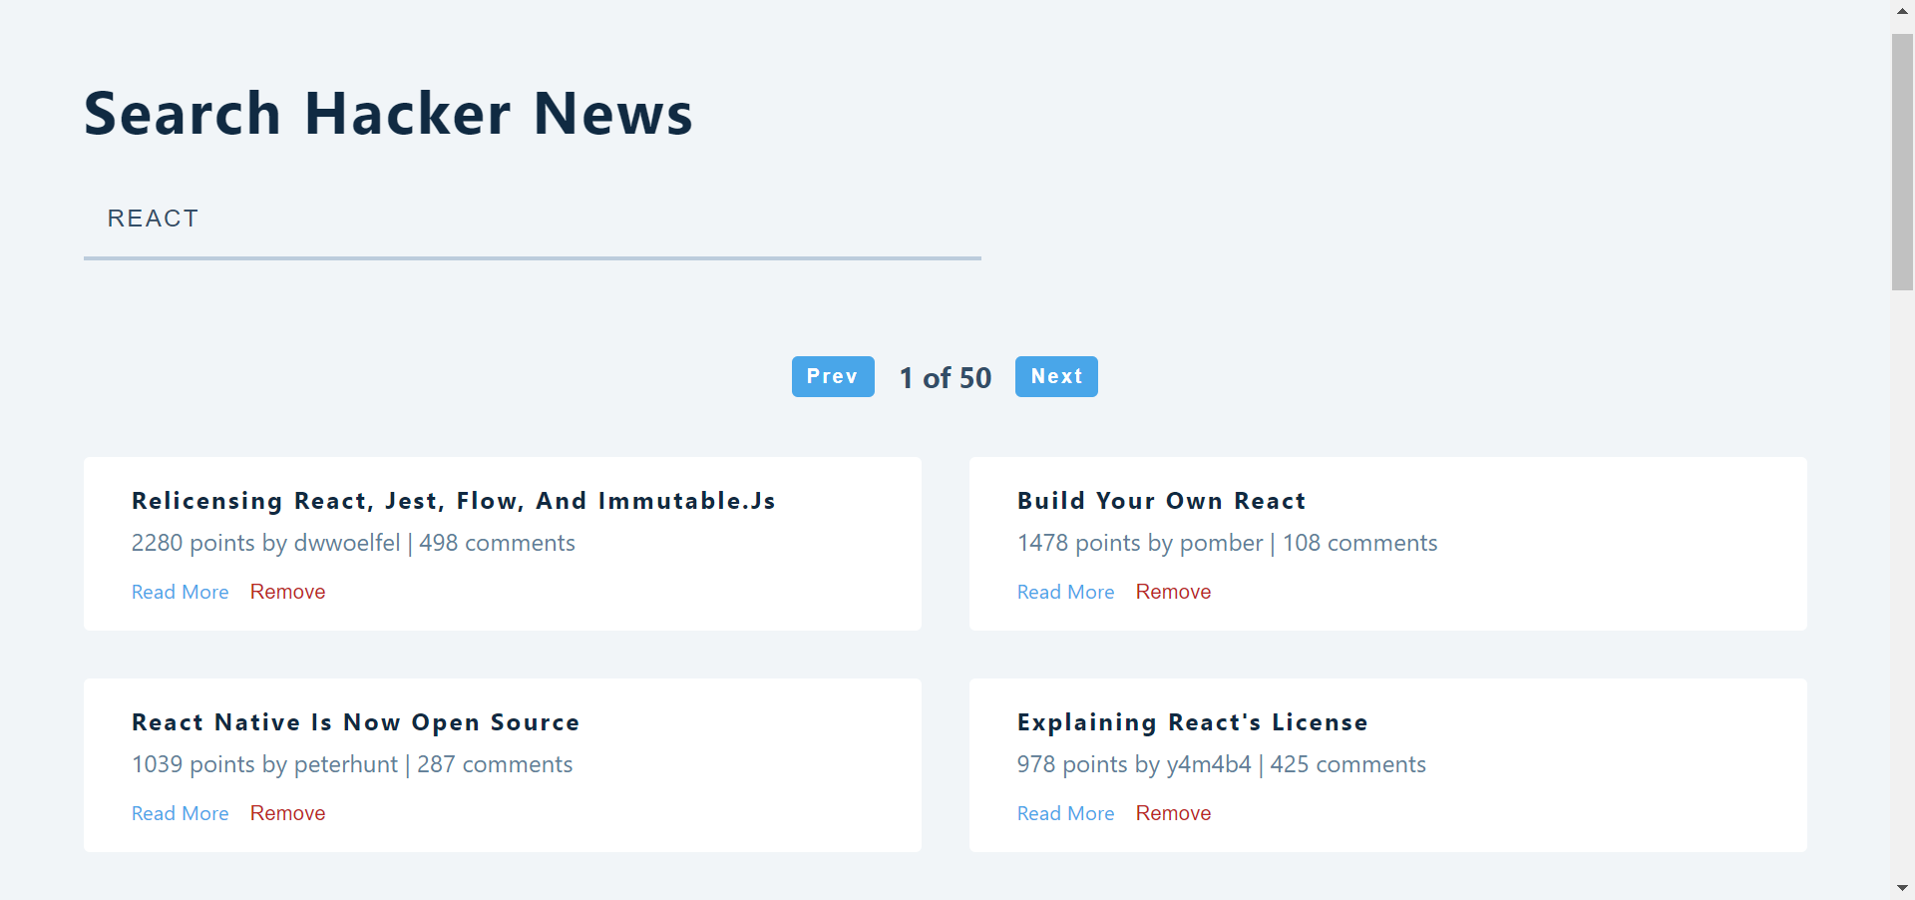Open Read More for React Native story
The width and height of the screenshot is (1915, 900).
[x=181, y=813]
